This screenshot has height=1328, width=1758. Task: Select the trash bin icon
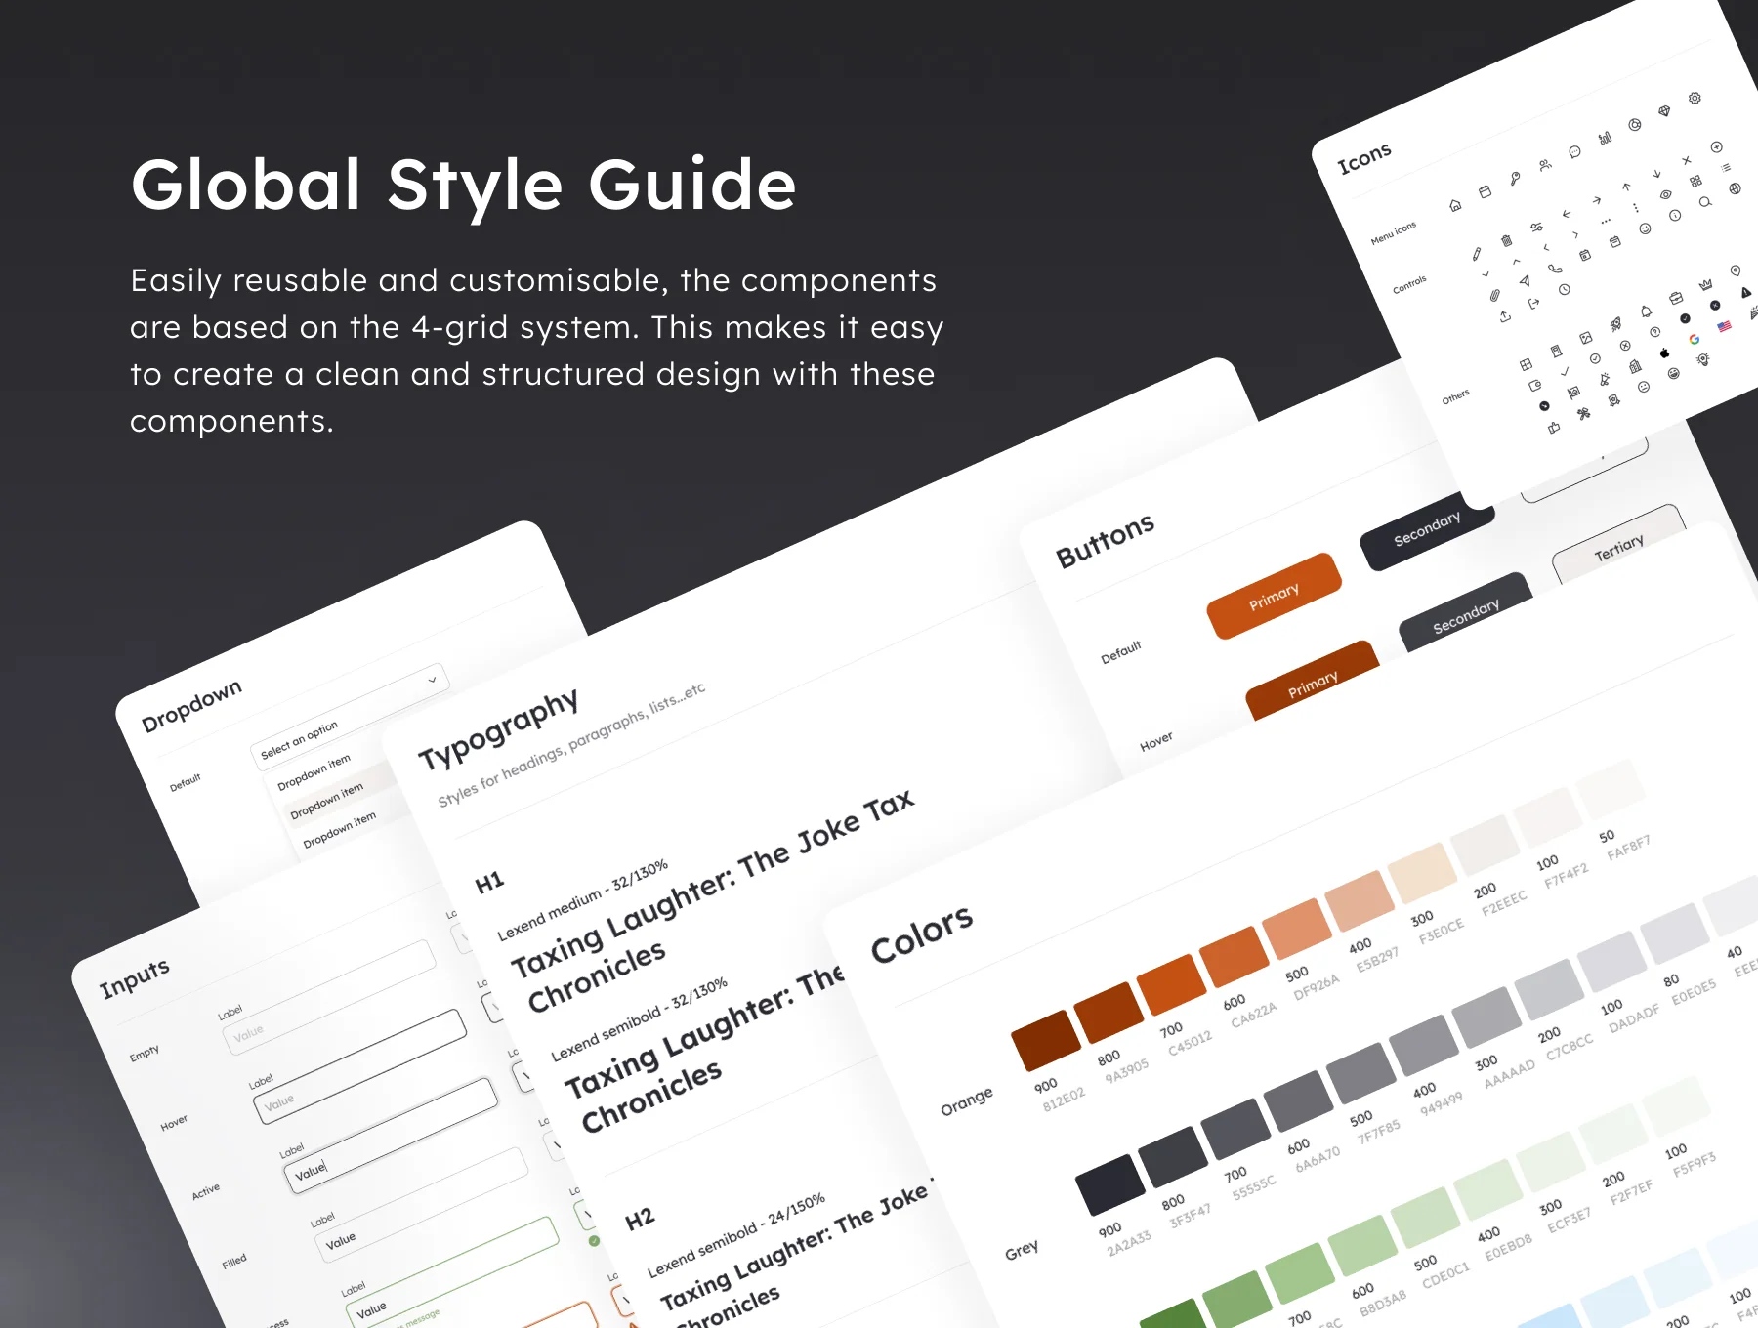(x=1506, y=240)
